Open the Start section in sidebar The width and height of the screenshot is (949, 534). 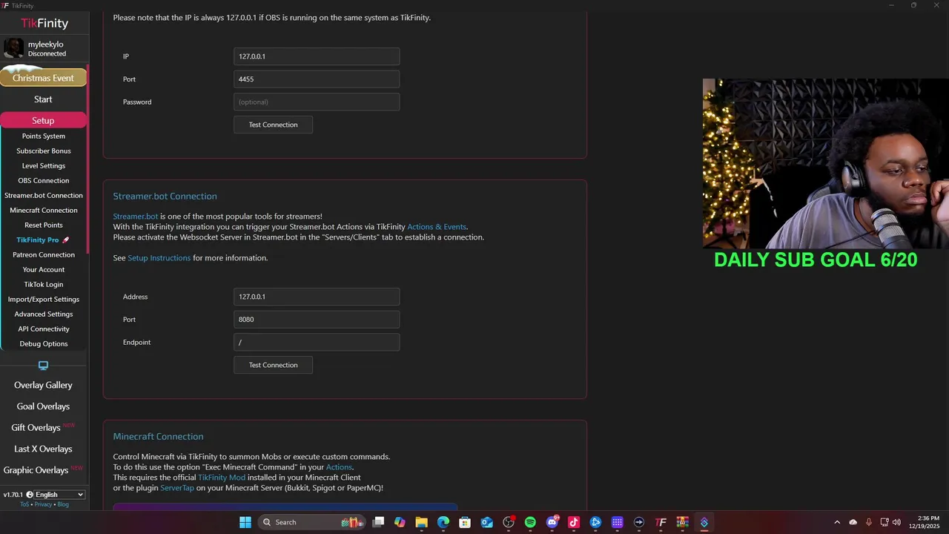point(43,99)
